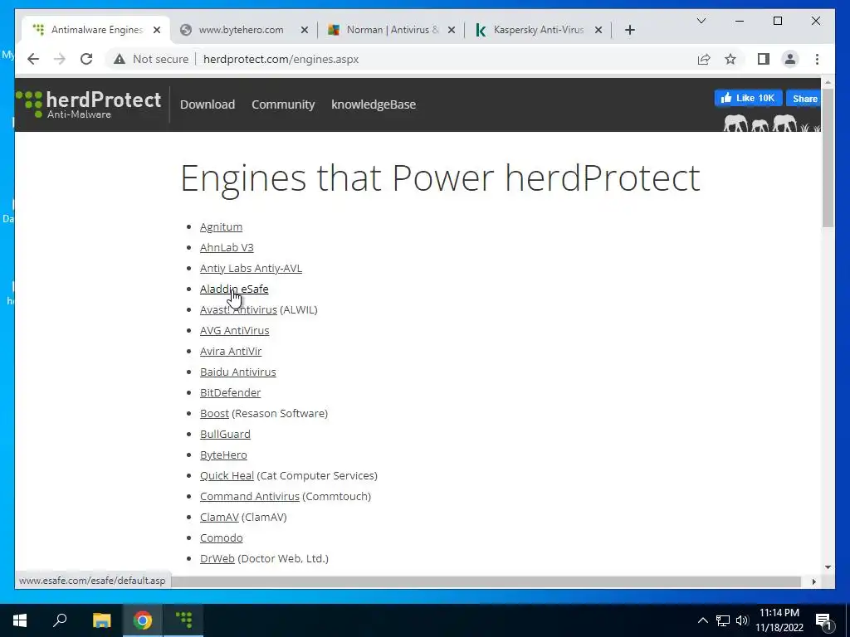Viewport: 850px width, 637px height.
Task: Open Windows Start menu
Action: pos(20,620)
